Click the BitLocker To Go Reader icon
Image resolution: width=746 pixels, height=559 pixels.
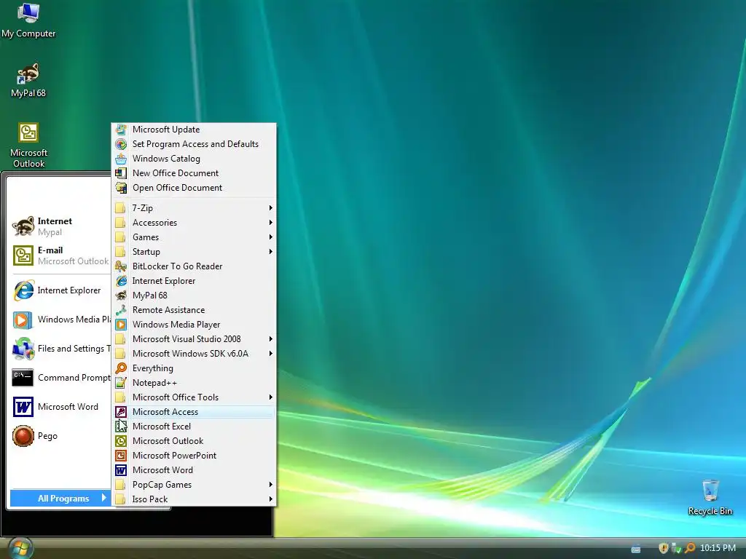[x=122, y=266]
